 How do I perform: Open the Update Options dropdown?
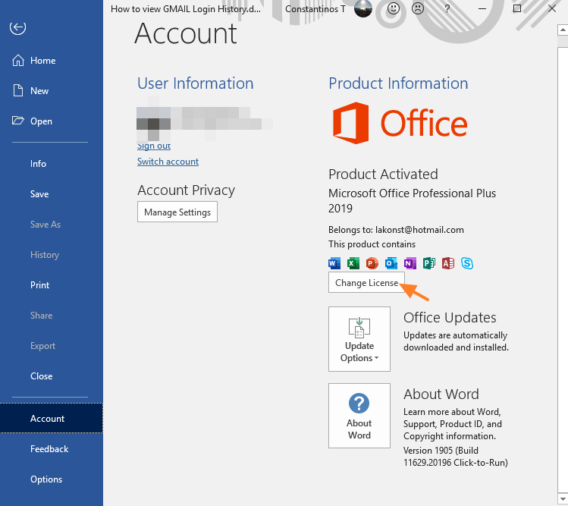coord(359,339)
